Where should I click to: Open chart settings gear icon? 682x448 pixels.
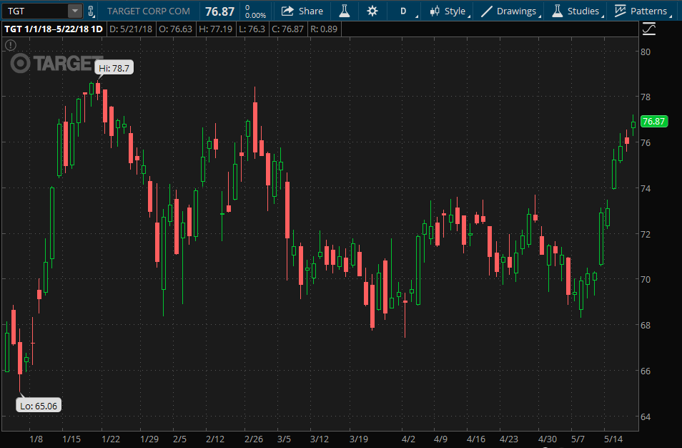(372, 11)
